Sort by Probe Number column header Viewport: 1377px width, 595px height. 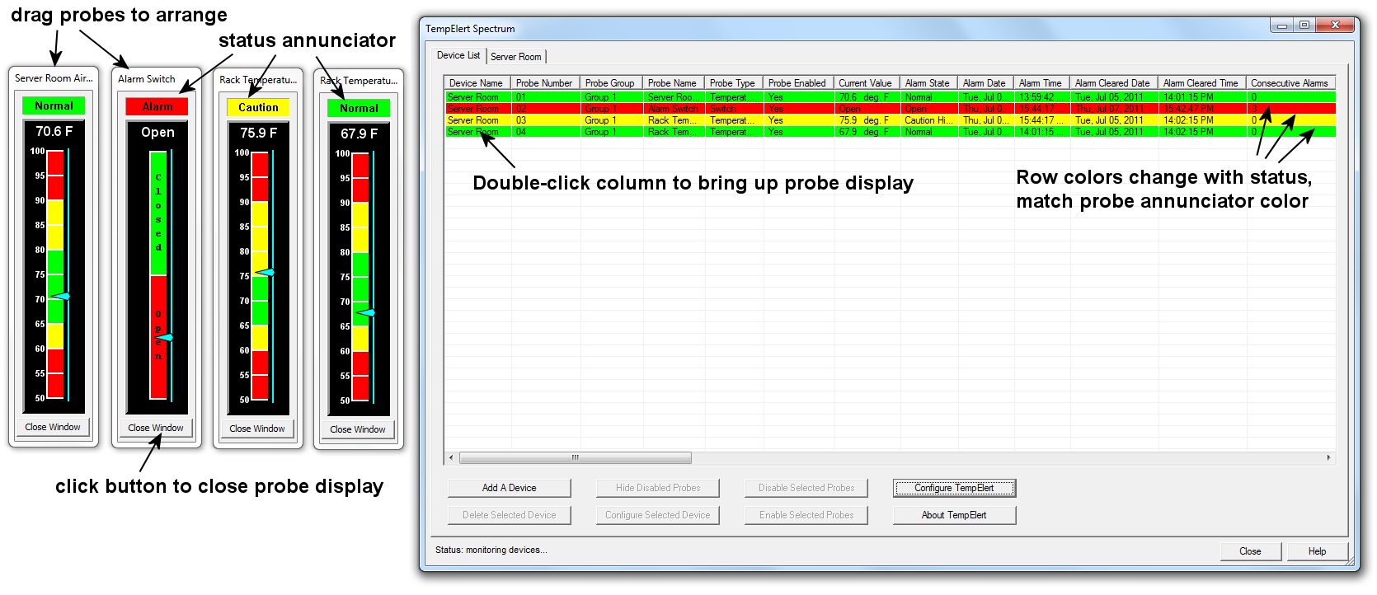(545, 83)
